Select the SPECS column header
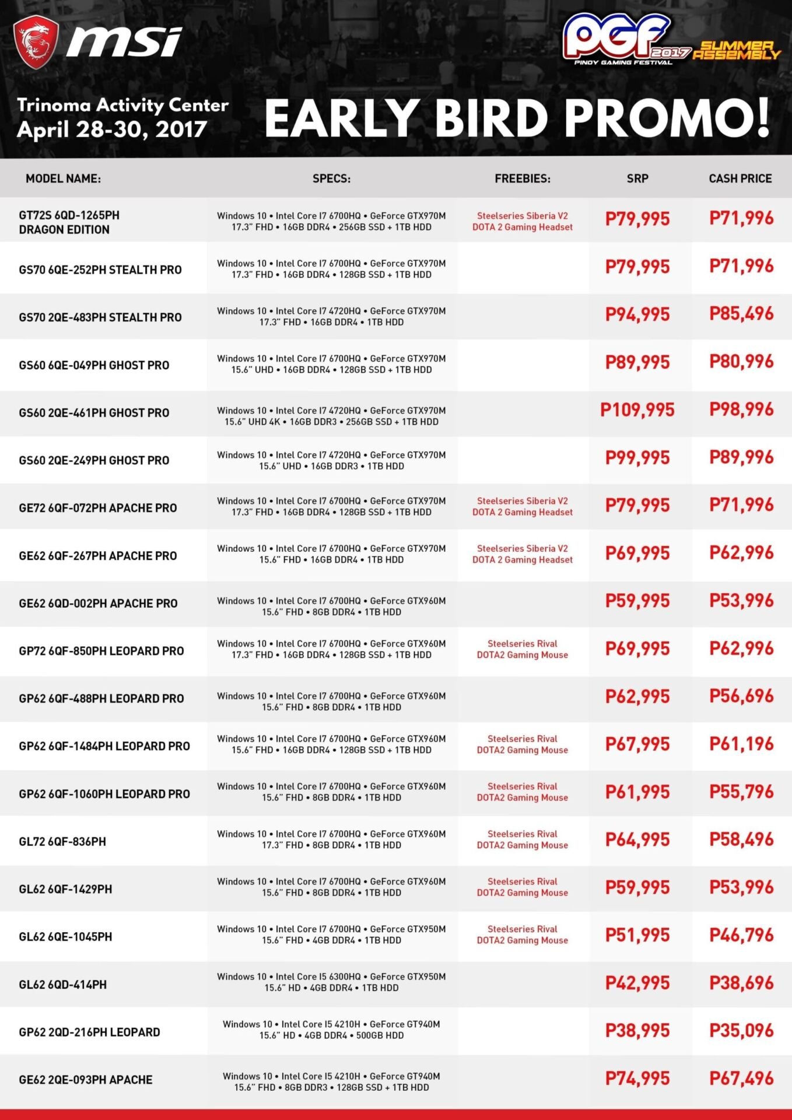This screenshot has width=792, height=1120. tap(331, 178)
